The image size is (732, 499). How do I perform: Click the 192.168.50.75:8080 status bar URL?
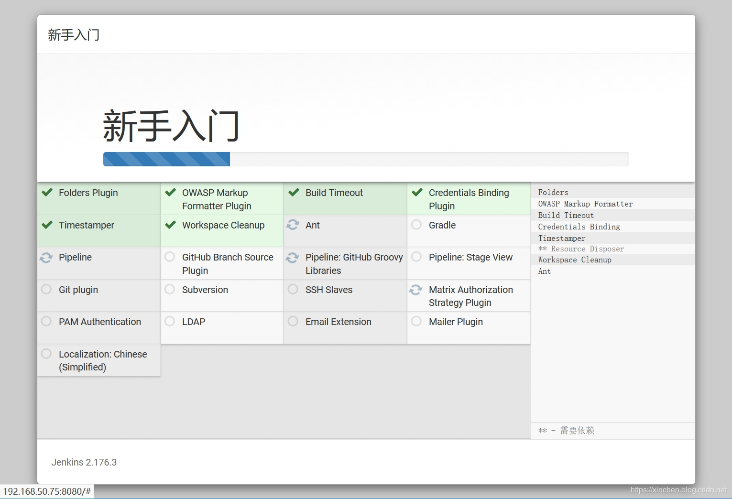point(47,491)
